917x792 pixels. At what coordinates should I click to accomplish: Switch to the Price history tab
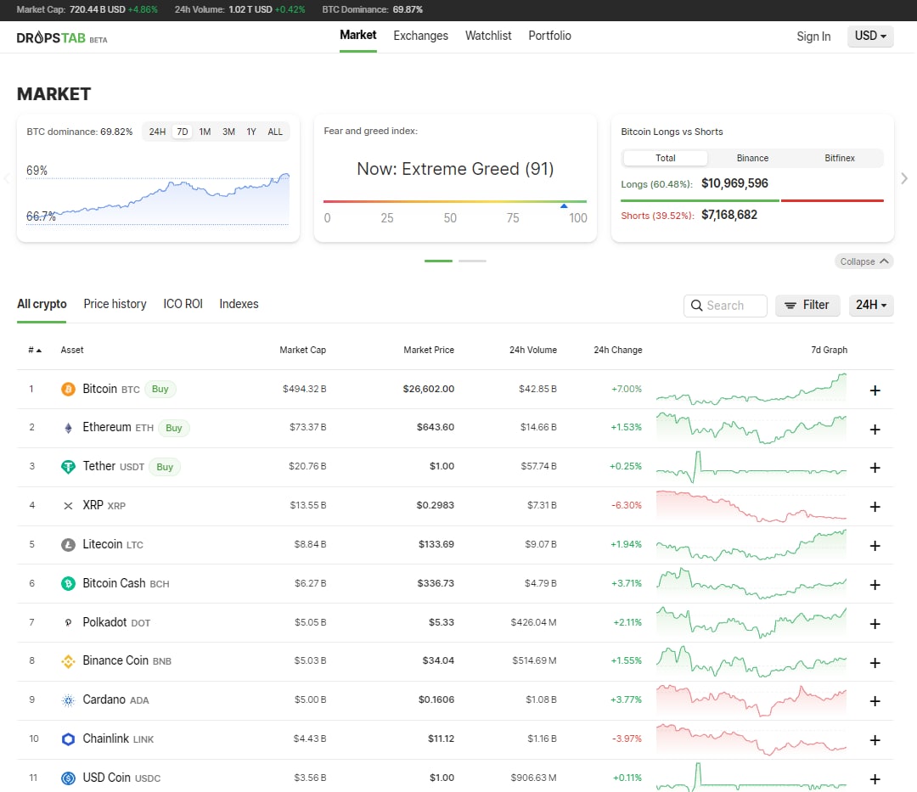tap(115, 305)
